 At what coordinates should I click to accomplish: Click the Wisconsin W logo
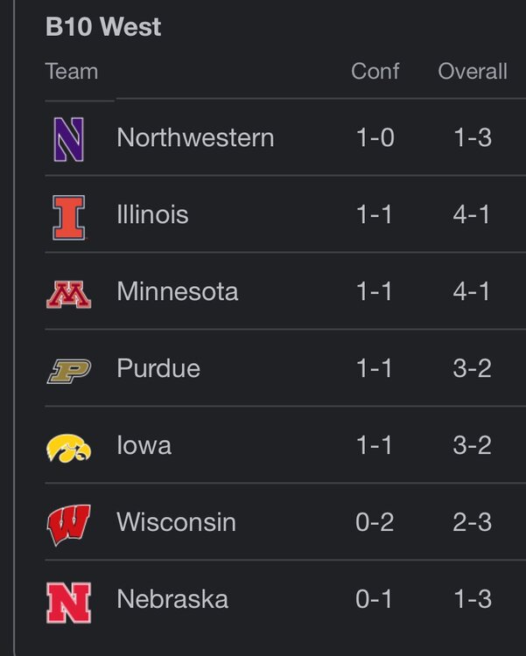coord(68,523)
